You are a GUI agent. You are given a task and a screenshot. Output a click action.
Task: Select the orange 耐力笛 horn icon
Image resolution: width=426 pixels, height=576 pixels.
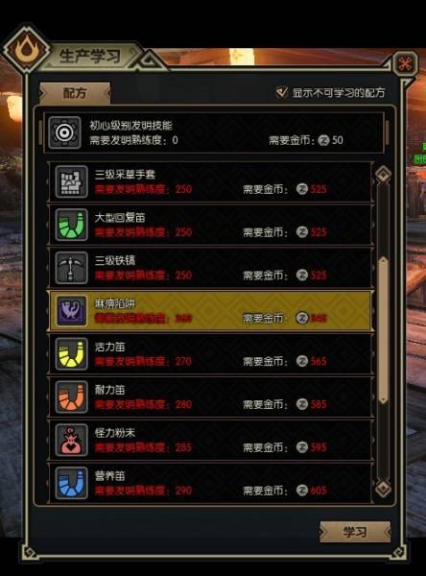71,396
